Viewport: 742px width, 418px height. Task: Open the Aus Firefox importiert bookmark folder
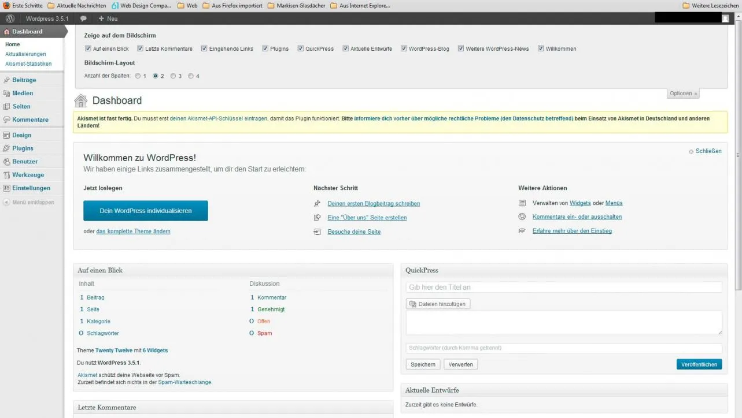coord(232,6)
